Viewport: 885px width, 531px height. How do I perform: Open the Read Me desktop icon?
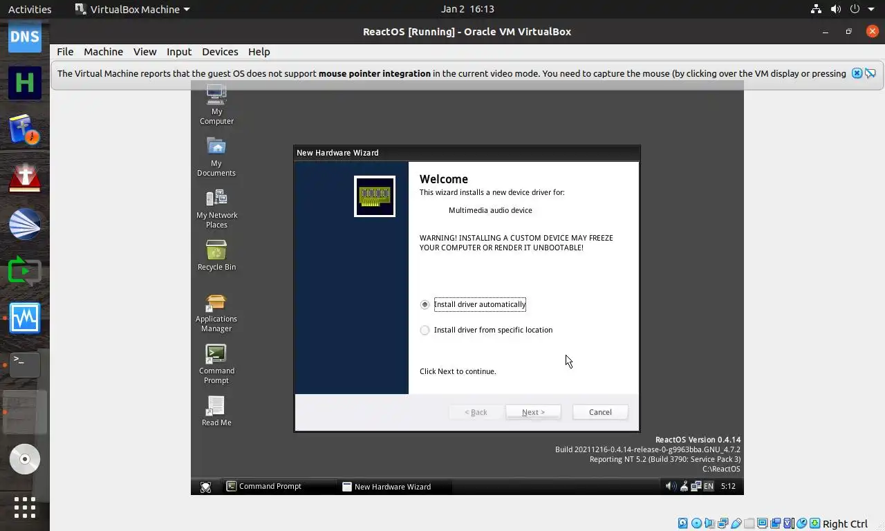coord(216,411)
